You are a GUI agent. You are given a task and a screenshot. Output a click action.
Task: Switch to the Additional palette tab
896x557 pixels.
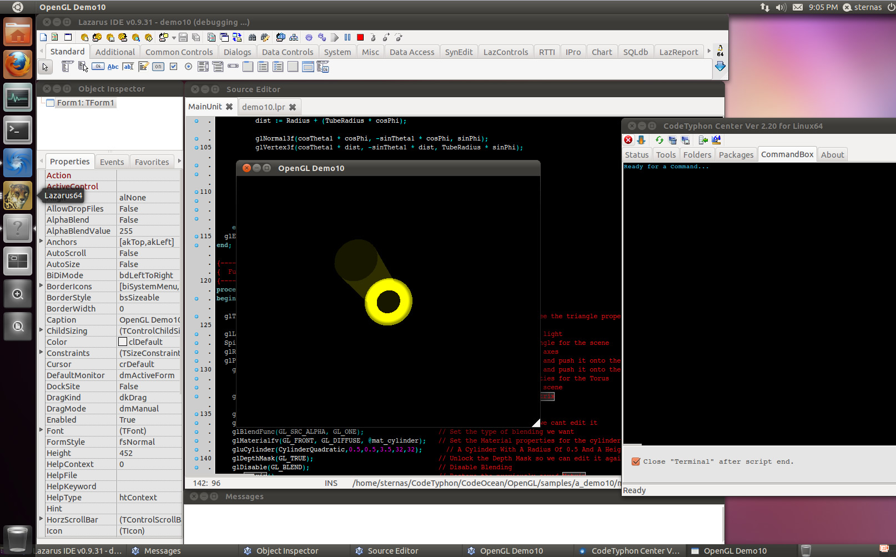tap(115, 52)
